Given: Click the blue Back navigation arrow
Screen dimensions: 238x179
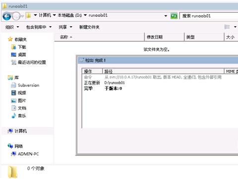Looking at the screenshot, I should click(7, 16).
